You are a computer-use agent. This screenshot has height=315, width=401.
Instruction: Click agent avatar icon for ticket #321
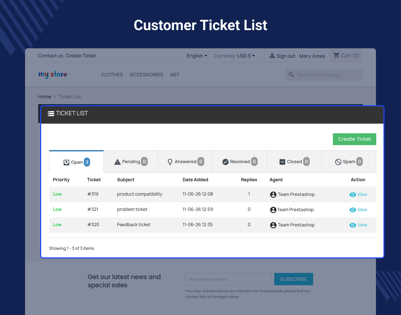click(x=273, y=210)
